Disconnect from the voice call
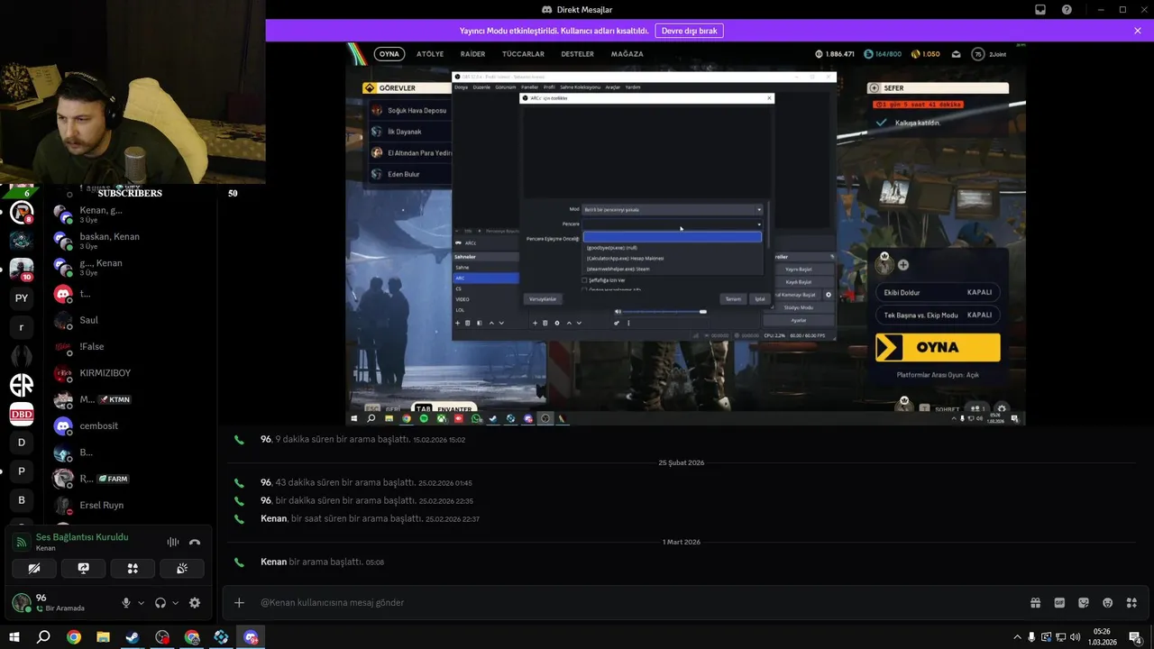The width and height of the screenshot is (1154, 649). click(x=194, y=542)
